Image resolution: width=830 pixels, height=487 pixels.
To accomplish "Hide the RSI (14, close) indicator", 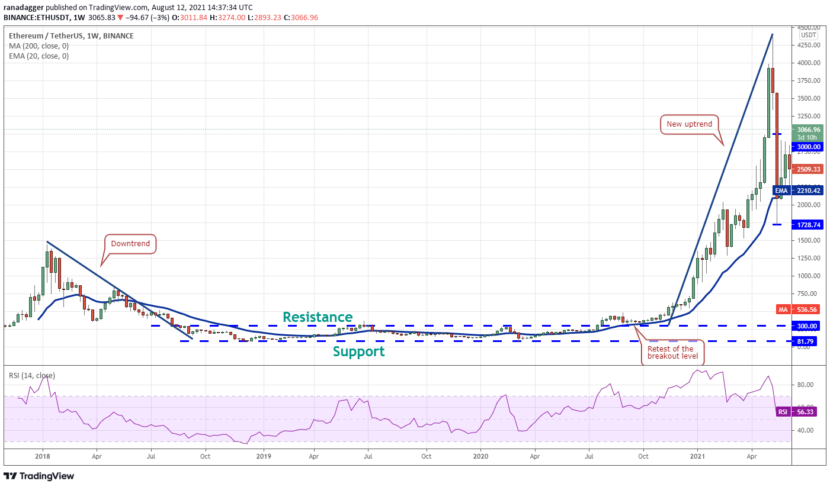I will click(x=29, y=375).
